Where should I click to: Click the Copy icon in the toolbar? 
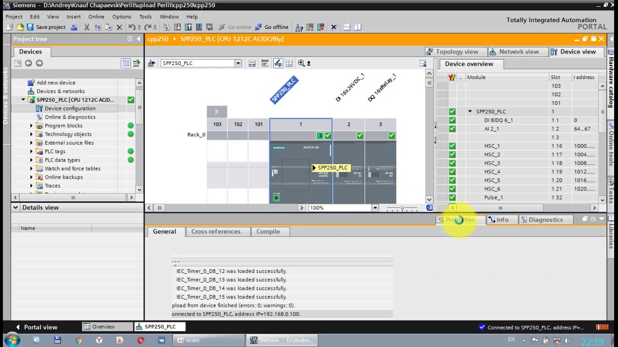(x=98, y=27)
